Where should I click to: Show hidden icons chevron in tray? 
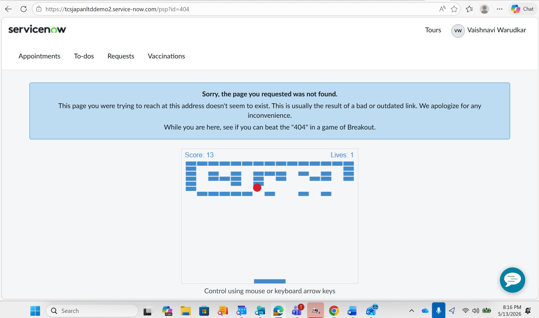coord(411,310)
